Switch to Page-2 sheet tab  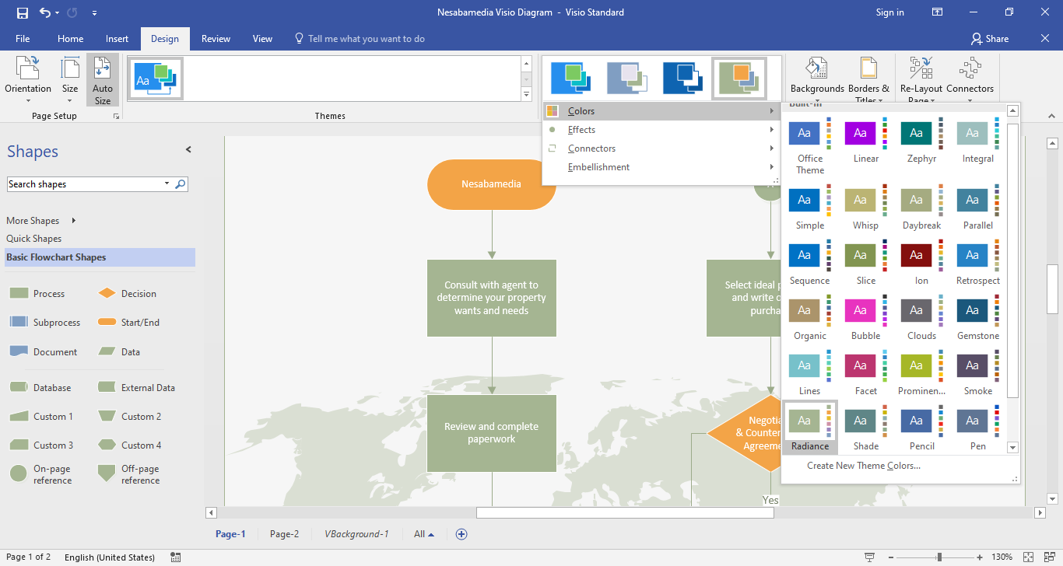click(284, 534)
